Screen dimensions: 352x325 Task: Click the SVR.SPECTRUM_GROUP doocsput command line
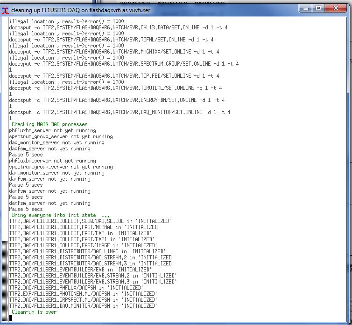click(x=124, y=64)
